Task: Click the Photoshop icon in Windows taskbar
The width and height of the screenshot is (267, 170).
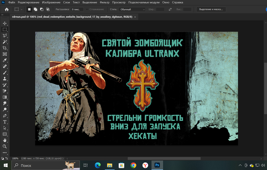Action: click(156, 165)
